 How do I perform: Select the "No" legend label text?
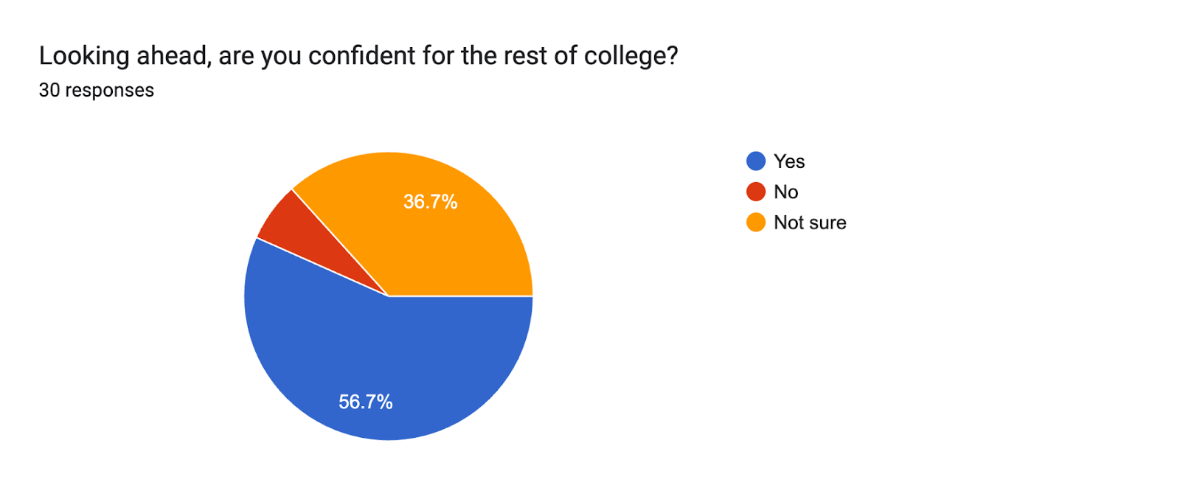click(786, 192)
